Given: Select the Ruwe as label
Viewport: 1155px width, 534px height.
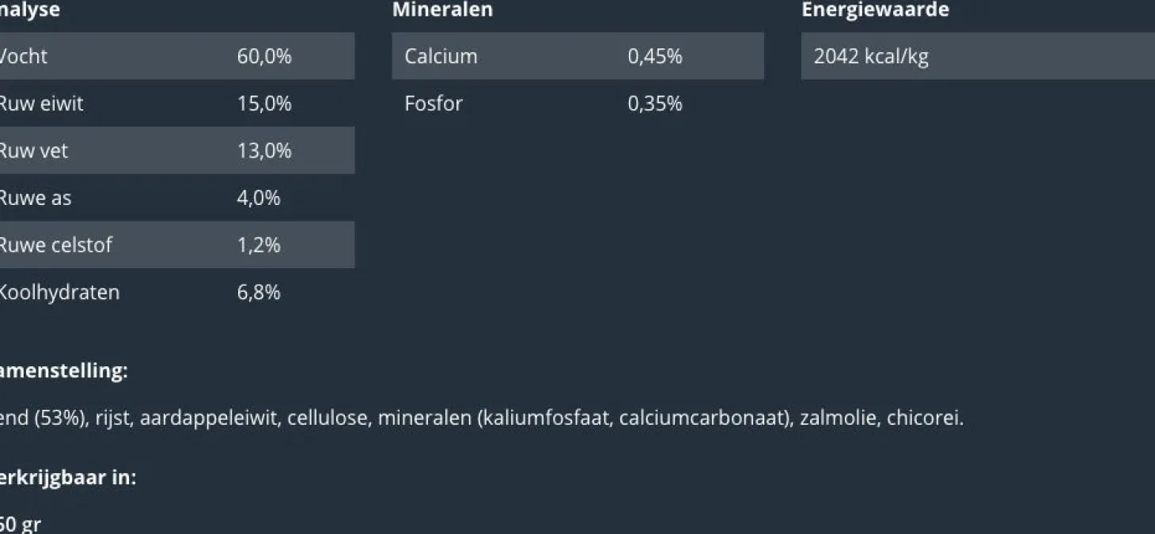Looking at the screenshot, I should (36, 198).
